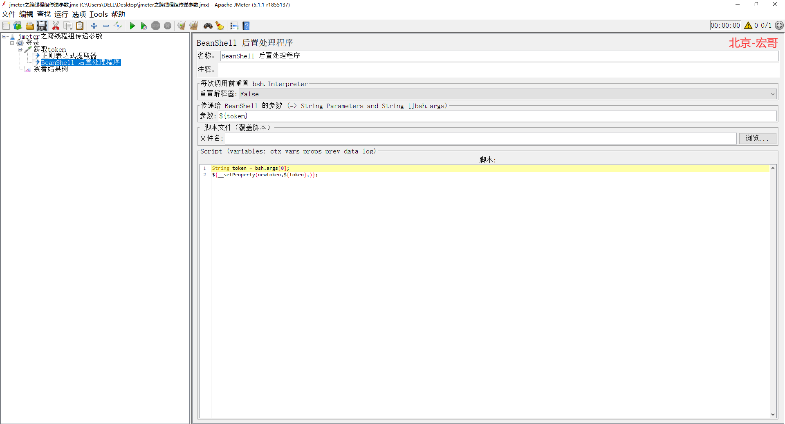Open Help with question mark icon

click(246, 26)
